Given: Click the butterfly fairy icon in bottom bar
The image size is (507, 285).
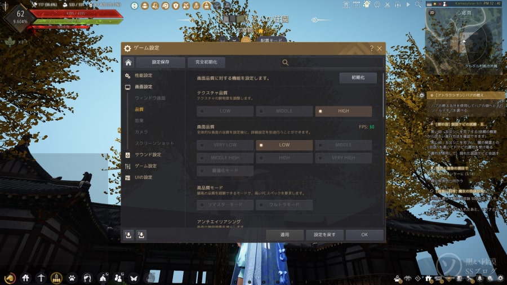Looking at the screenshot, I should pos(134,278).
